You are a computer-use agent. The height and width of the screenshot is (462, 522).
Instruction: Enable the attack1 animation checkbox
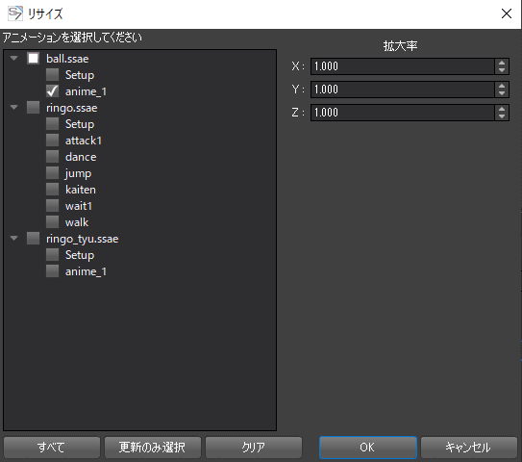[52, 140]
